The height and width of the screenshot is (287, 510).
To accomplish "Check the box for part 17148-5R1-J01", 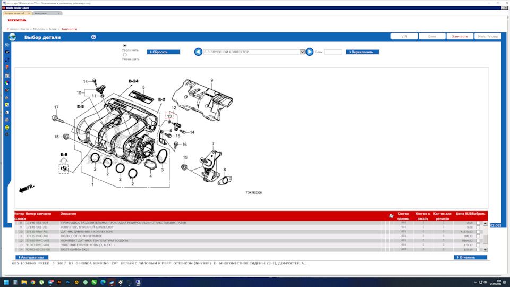I will (x=478, y=227).
